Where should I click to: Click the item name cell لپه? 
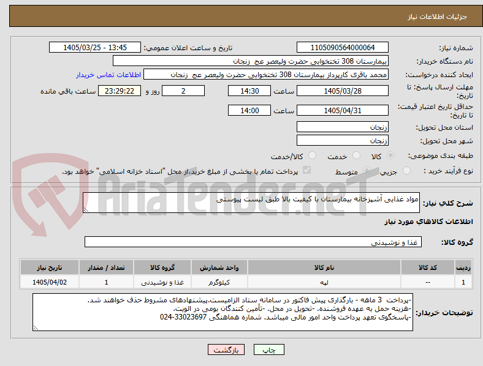(x=324, y=282)
